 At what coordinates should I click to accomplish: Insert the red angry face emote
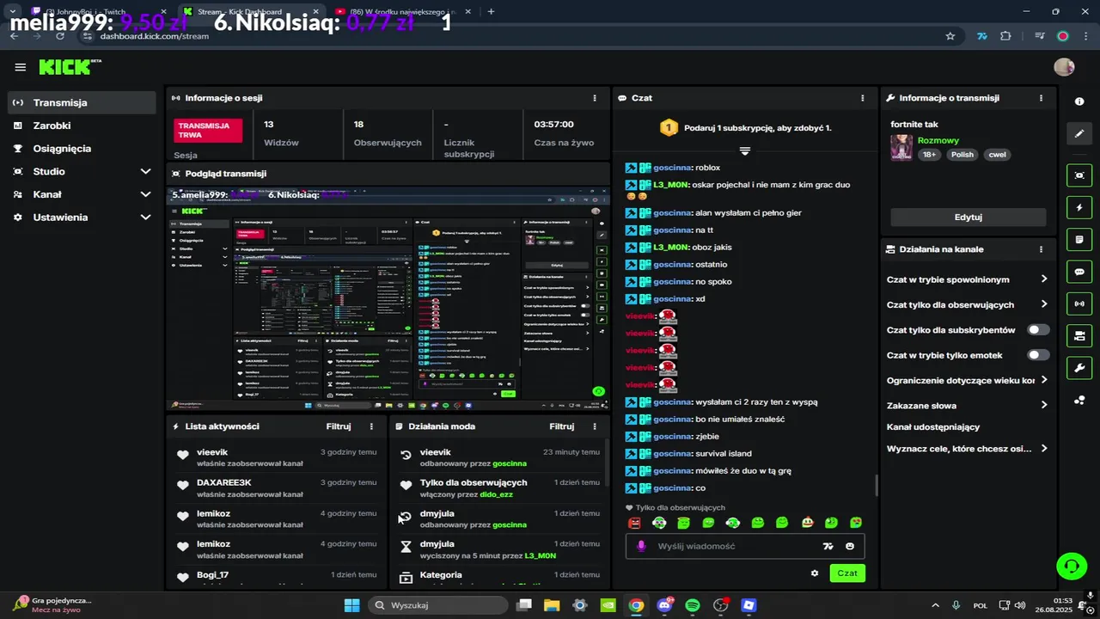pyautogui.click(x=634, y=522)
